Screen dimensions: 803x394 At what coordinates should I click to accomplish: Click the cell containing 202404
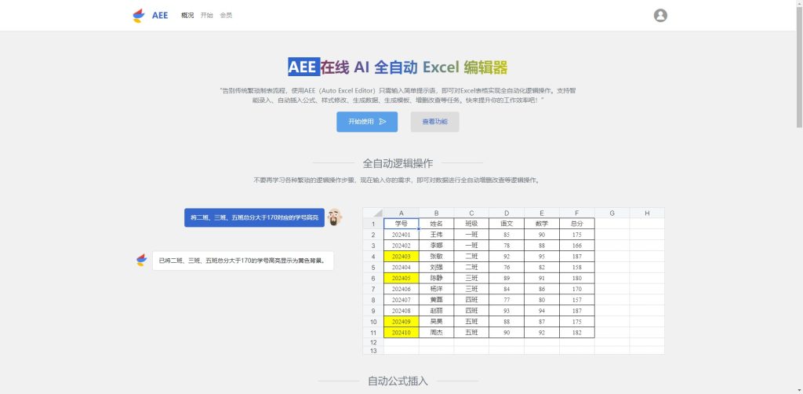tap(401, 267)
